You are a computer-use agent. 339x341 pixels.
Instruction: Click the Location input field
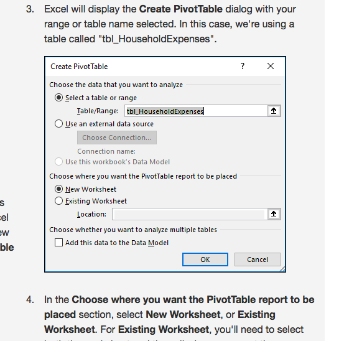190,214
